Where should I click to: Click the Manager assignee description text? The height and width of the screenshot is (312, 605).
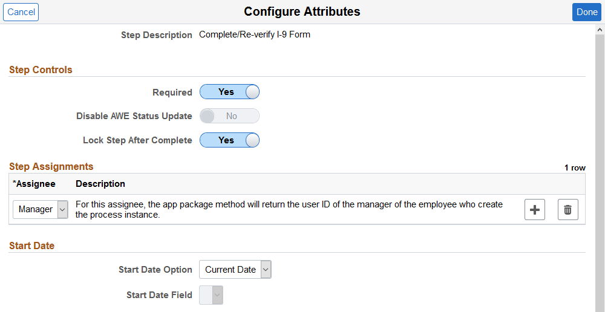289,209
